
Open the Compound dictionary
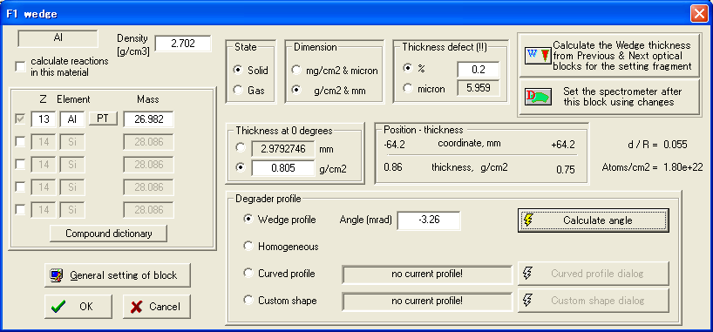[108, 234]
